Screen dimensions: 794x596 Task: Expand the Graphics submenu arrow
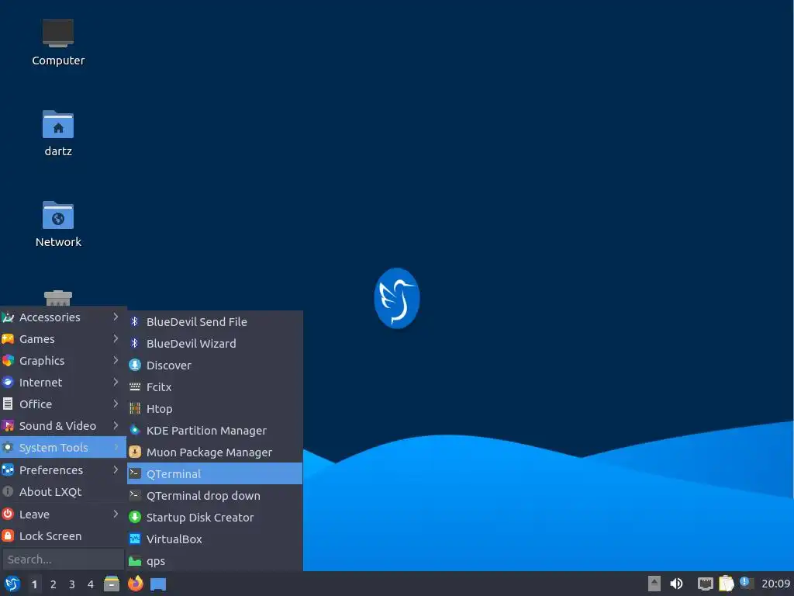pyautogui.click(x=116, y=360)
